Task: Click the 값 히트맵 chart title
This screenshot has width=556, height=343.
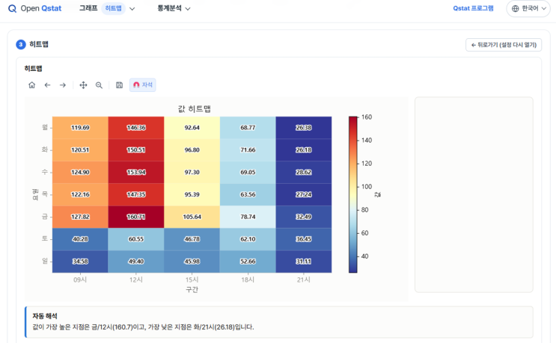Action: (195, 108)
